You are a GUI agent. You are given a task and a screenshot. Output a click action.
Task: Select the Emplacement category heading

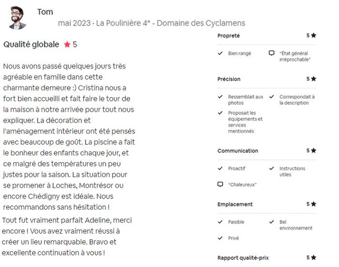(235, 204)
